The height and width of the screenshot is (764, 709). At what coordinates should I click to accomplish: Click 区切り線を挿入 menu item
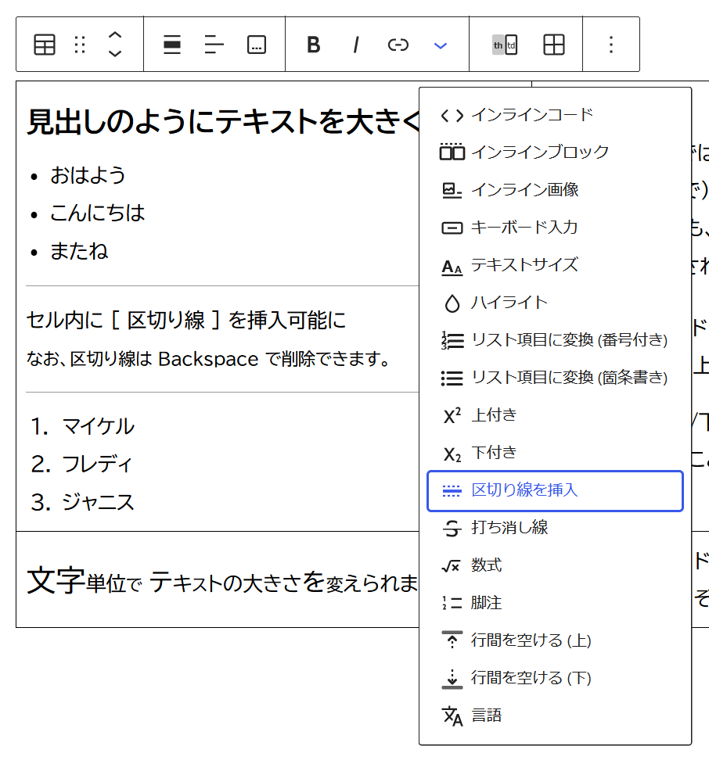click(x=555, y=490)
